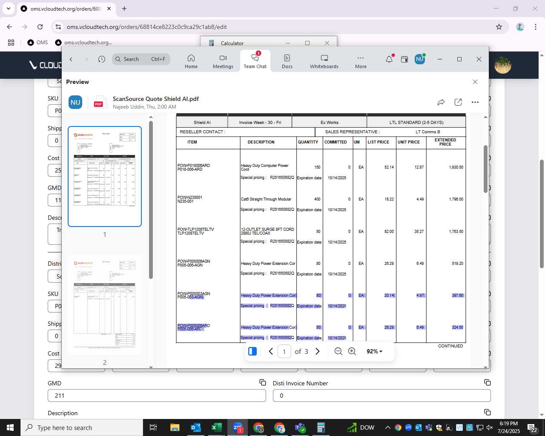545x436 pixels.
Task: Open the Home tab in Zoom
Action: point(191,61)
